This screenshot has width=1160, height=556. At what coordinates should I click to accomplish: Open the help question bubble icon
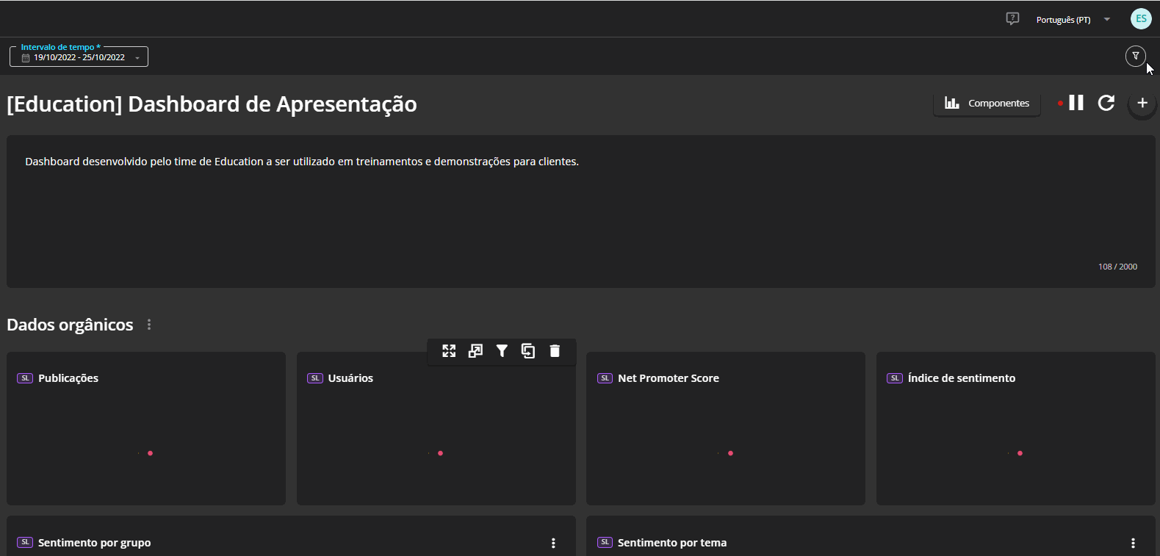coord(1012,19)
